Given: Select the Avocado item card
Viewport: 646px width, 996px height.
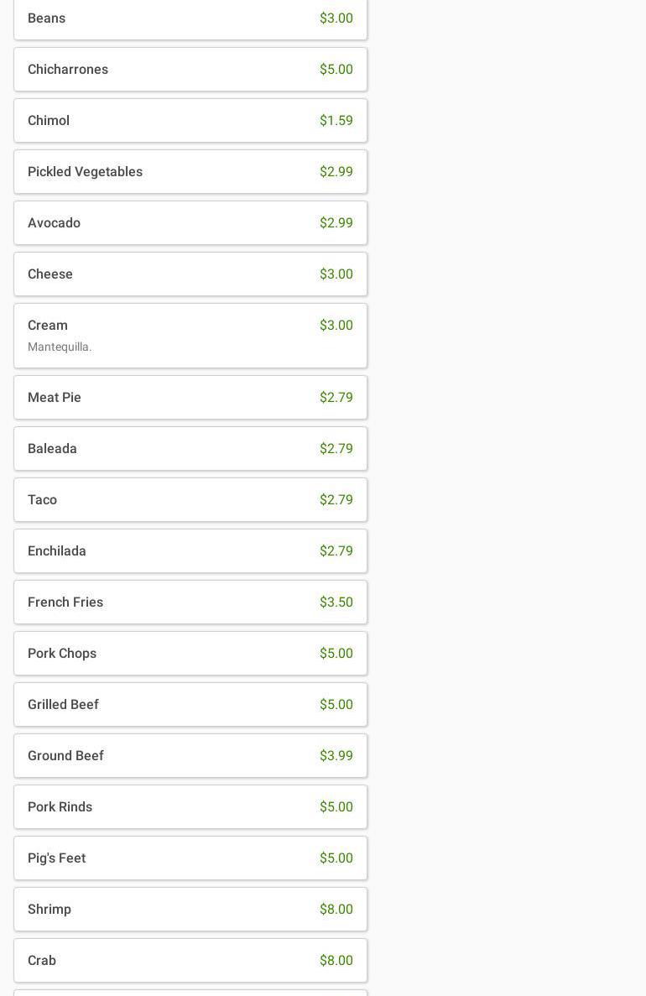Looking at the screenshot, I should (x=190, y=223).
